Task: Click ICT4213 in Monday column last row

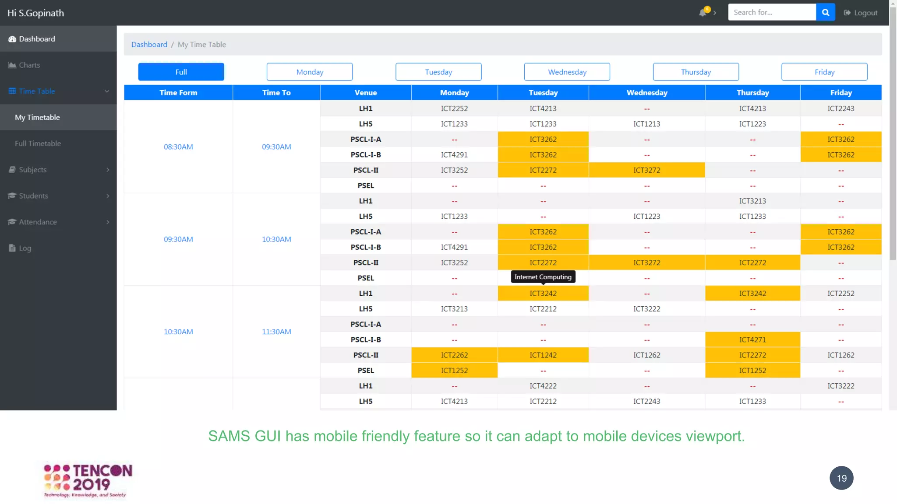Action: tap(454, 401)
